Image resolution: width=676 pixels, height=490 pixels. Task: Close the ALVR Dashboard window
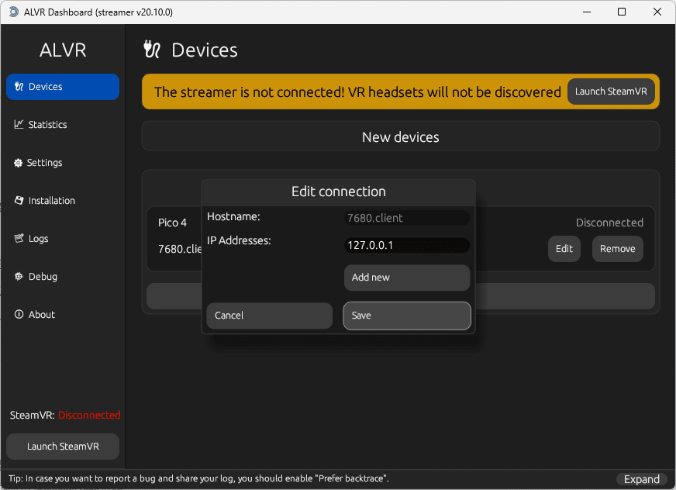pyautogui.click(x=657, y=12)
